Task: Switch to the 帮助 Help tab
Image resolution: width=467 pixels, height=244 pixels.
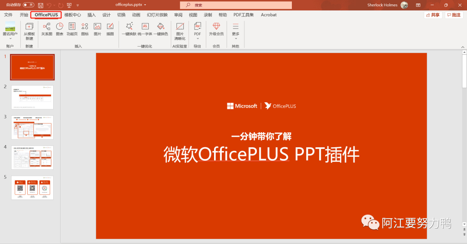Action: click(x=223, y=15)
